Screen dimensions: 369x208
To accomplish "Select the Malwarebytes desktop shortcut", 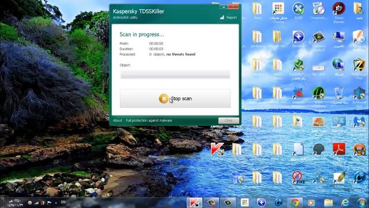I will 359,122.
